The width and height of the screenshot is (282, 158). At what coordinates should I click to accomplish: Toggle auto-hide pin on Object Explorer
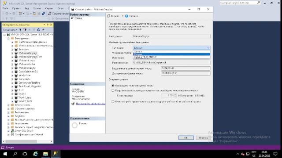click(x=48, y=25)
